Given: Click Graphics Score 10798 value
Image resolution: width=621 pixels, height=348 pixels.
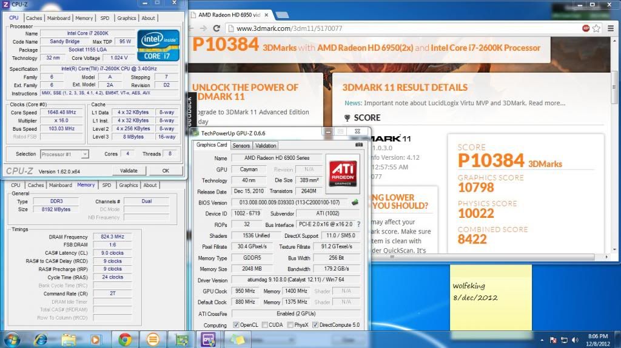Looking at the screenshot, I should [476, 187].
